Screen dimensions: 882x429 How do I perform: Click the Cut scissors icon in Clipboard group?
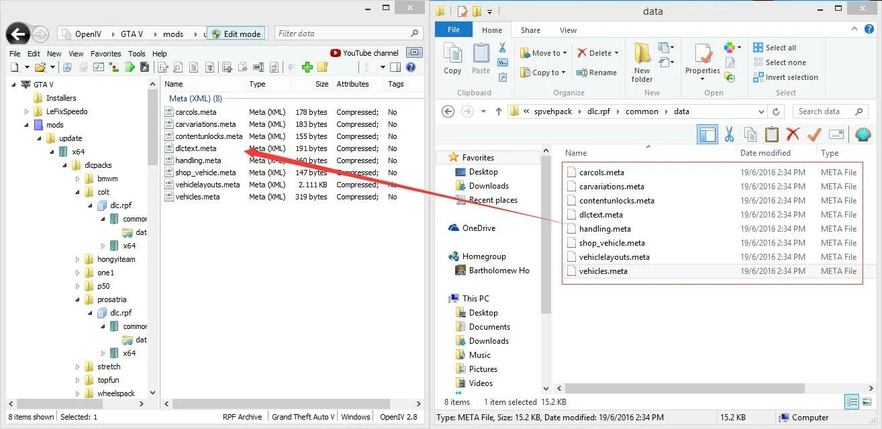502,48
